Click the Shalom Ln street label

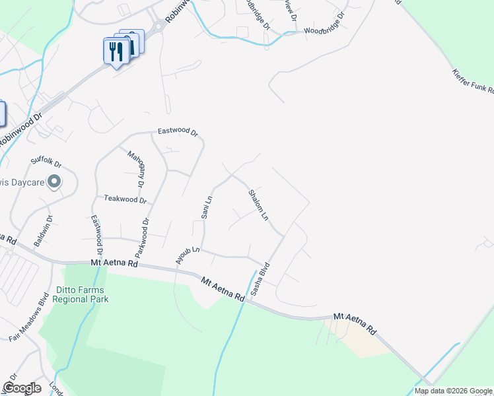click(259, 205)
